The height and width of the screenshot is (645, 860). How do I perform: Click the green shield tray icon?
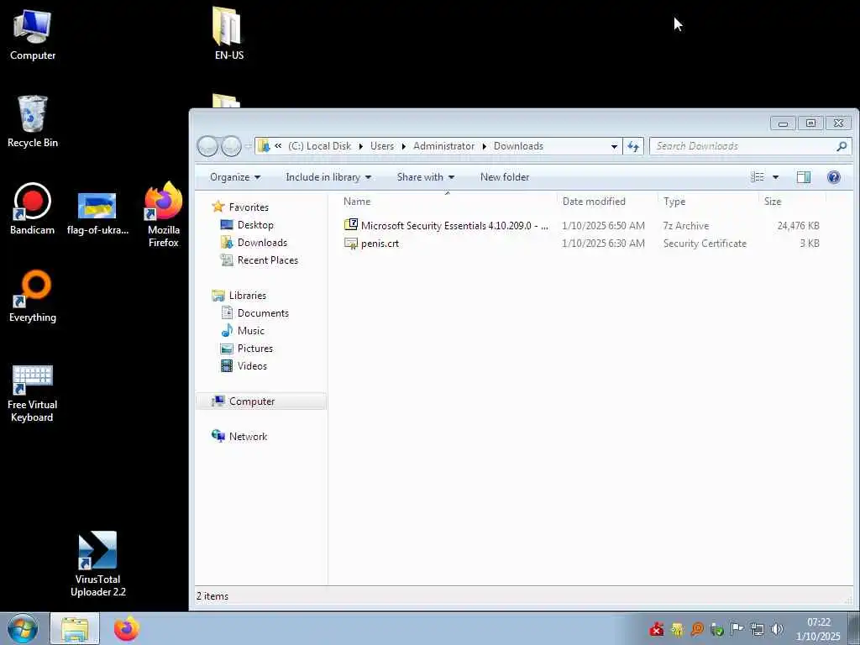(x=717, y=628)
